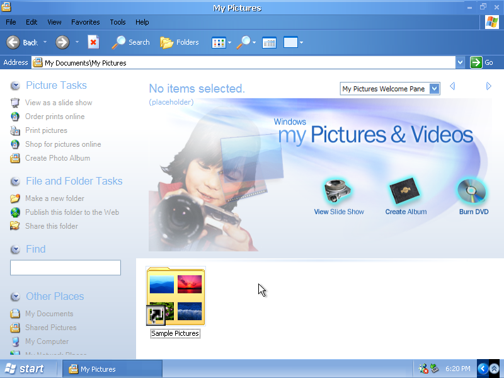504x378 pixels.
Task: Click the Forward navigation arrow
Action: (x=62, y=42)
